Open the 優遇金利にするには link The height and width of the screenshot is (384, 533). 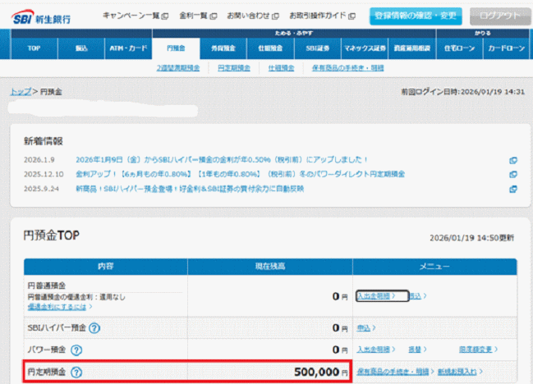58,306
